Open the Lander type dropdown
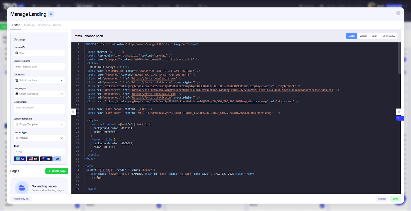This screenshot has height=211, width=411. pos(39,138)
